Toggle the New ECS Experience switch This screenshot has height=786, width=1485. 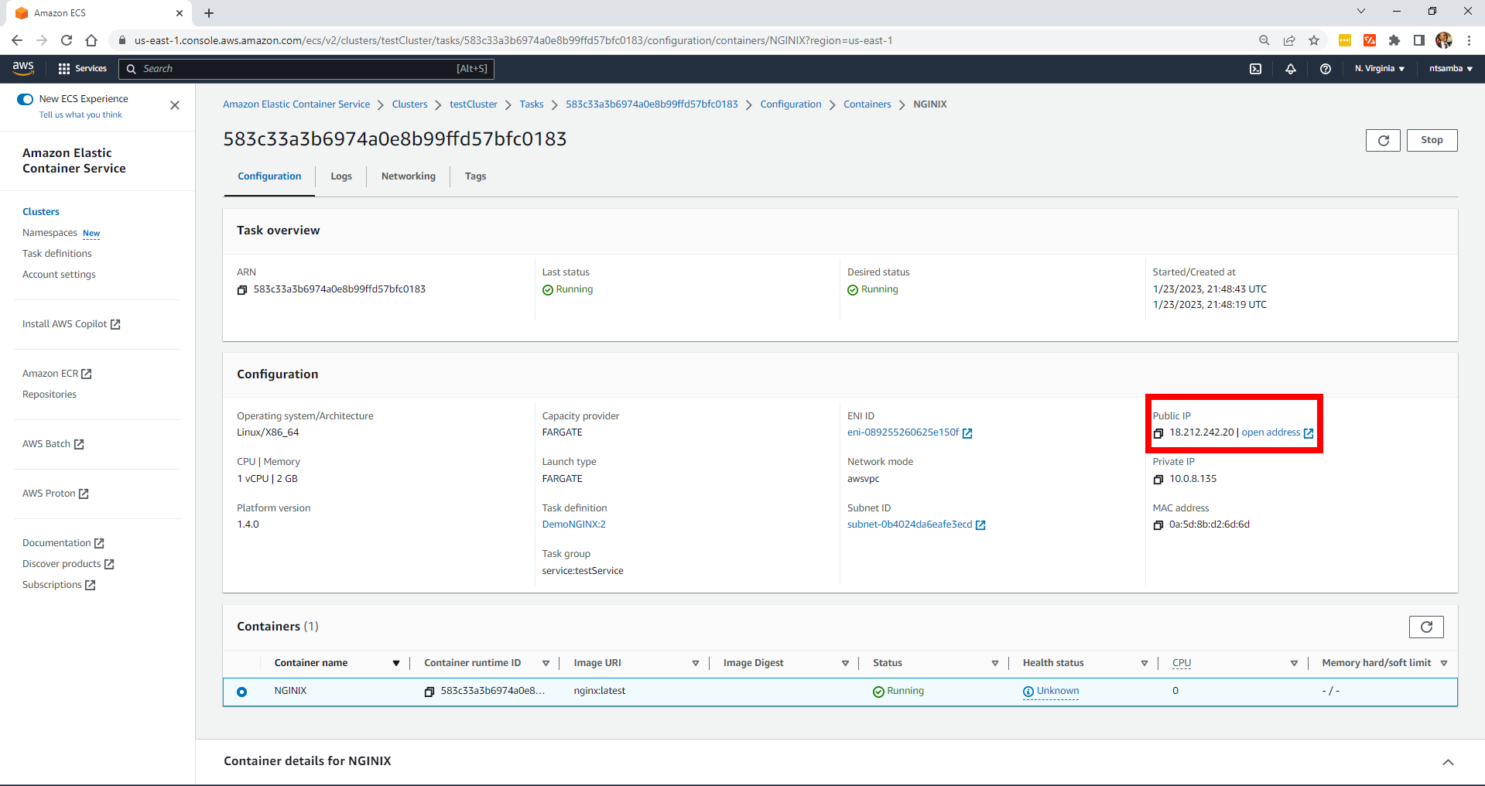point(26,99)
